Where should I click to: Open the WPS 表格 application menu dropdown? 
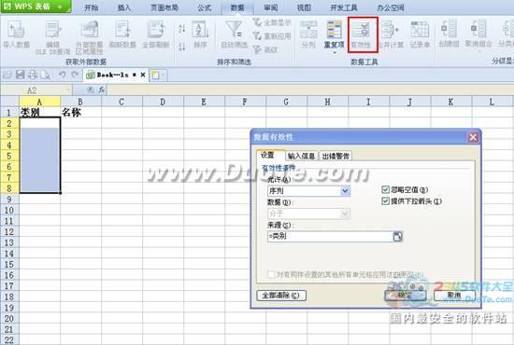coord(60,7)
